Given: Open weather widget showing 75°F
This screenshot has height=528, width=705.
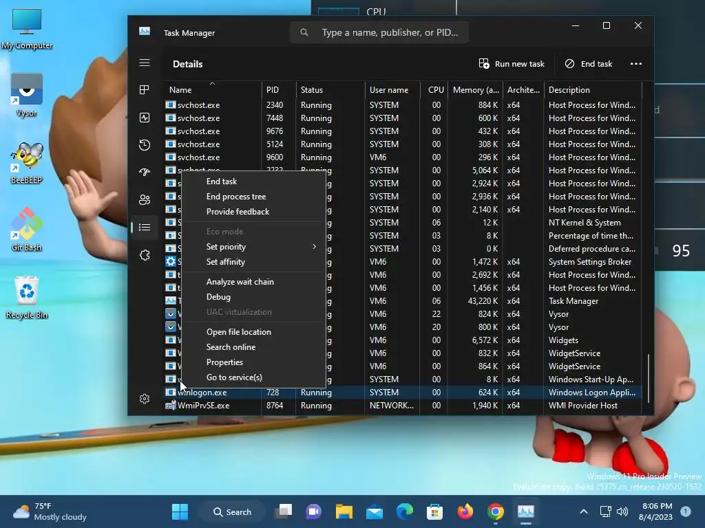Looking at the screenshot, I should [50, 511].
